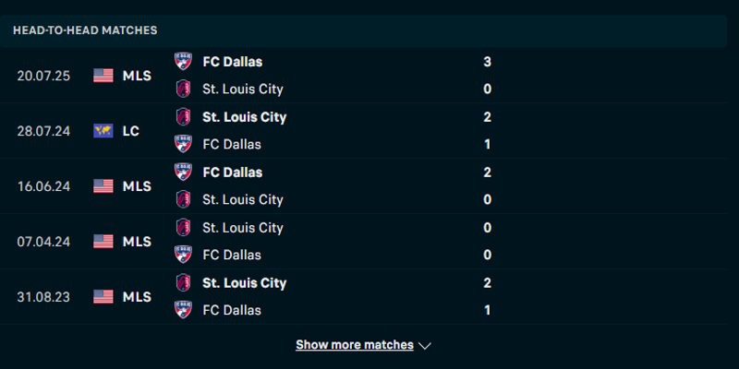Image resolution: width=739 pixels, height=369 pixels.
Task: Click FC Dallas logo in 16.06.24 match
Action: (183, 173)
